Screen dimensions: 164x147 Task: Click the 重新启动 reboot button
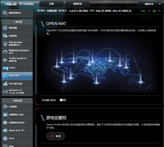pyautogui.click(x=77, y=4)
